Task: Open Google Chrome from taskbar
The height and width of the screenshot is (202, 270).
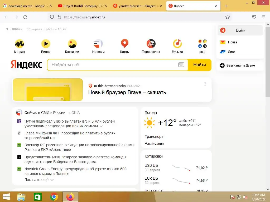Action: (54, 197)
